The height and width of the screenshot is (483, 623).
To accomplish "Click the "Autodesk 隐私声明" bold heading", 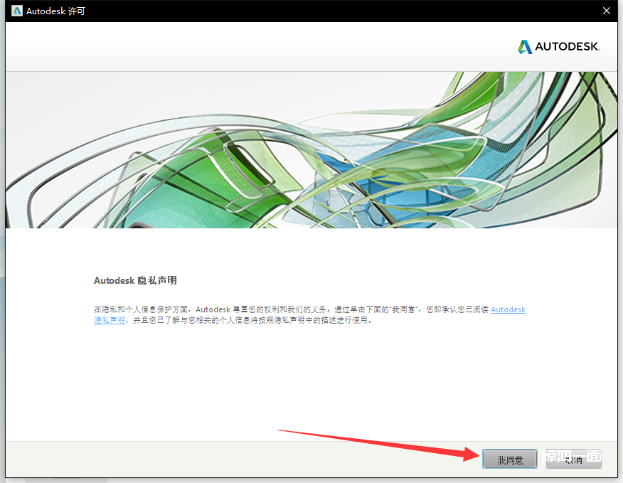I will [135, 280].
